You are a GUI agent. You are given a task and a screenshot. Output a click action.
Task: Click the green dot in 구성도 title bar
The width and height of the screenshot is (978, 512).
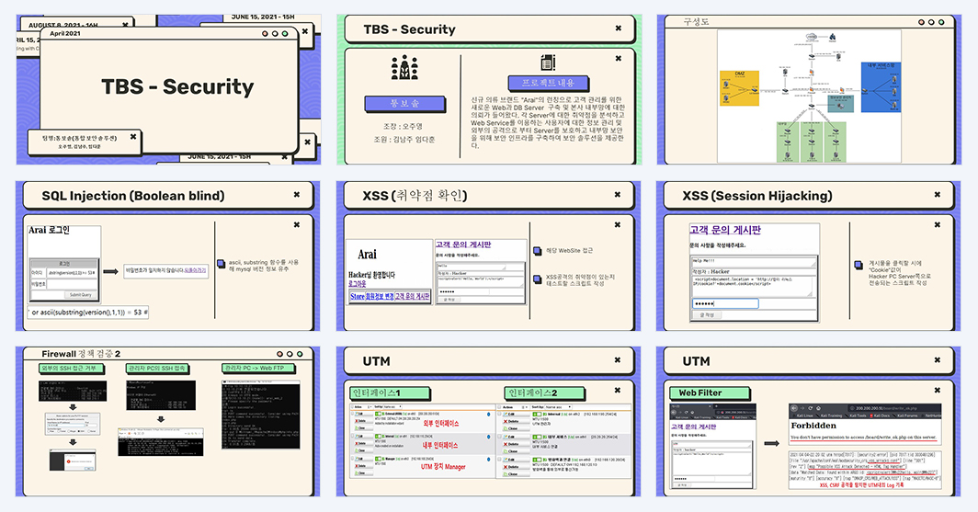click(x=941, y=22)
